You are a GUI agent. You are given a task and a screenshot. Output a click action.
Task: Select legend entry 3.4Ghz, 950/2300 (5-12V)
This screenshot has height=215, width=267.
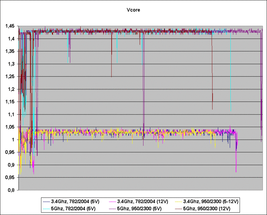coord(207,202)
